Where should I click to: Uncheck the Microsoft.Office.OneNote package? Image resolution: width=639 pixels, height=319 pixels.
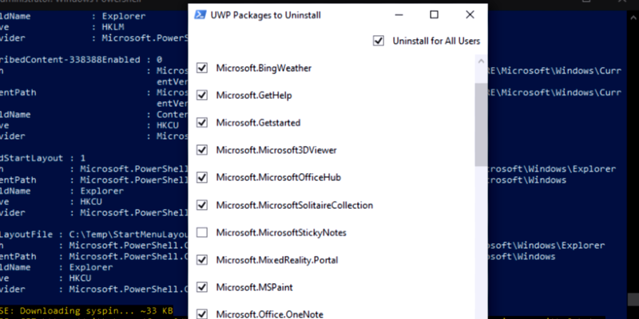point(202,313)
